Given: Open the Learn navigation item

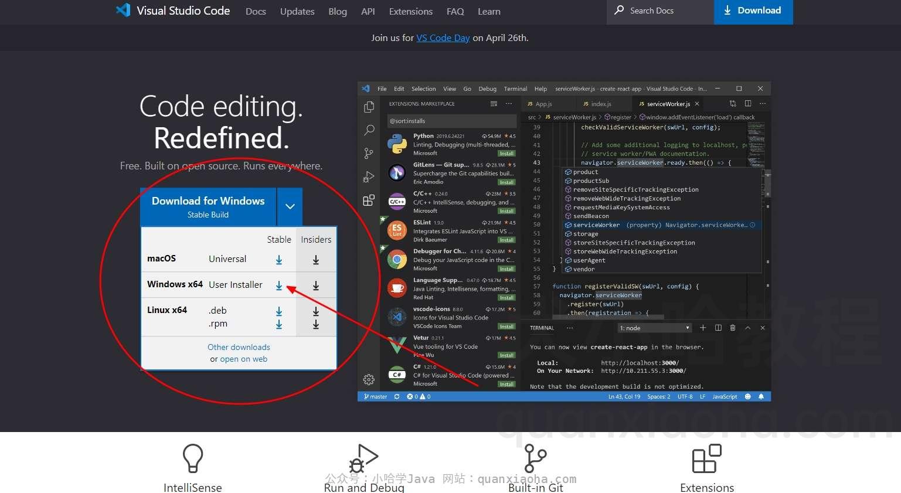Looking at the screenshot, I should click(489, 11).
